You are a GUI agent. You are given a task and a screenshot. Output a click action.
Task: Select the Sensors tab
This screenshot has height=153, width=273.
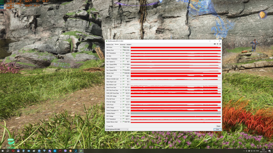click(x=116, y=45)
